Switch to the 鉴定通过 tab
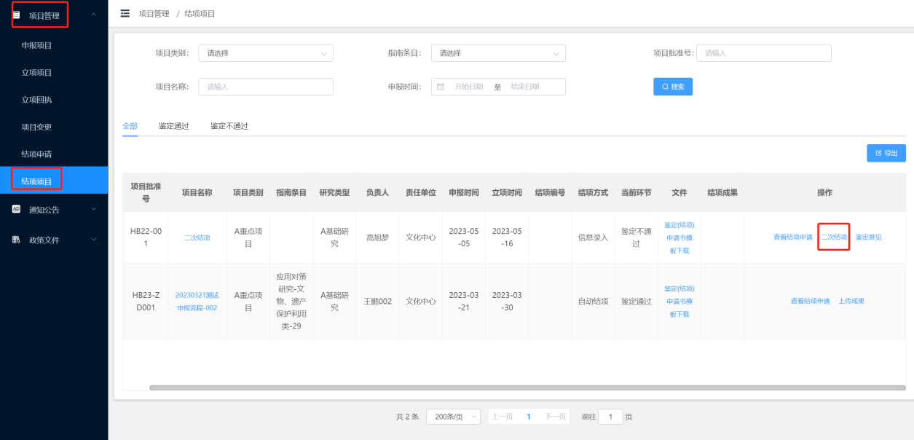This screenshot has height=440, width=914. click(x=173, y=126)
